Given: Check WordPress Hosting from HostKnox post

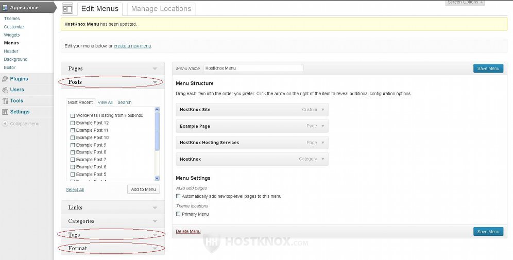Looking at the screenshot, I should 73,115.
